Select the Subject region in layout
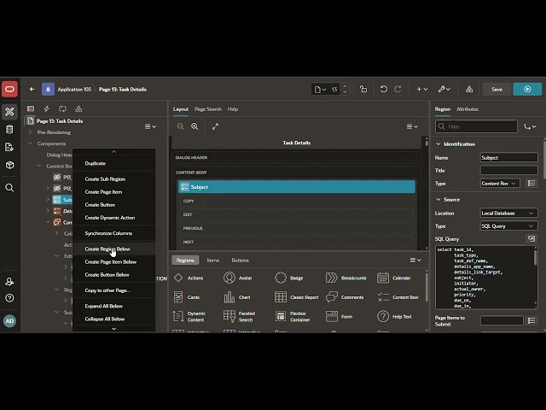This screenshot has width=546, height=410. pos(297,187)
